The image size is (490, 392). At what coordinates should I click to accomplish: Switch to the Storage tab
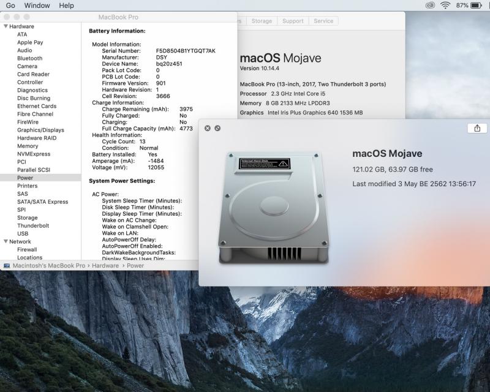click(x=262, y=21)
